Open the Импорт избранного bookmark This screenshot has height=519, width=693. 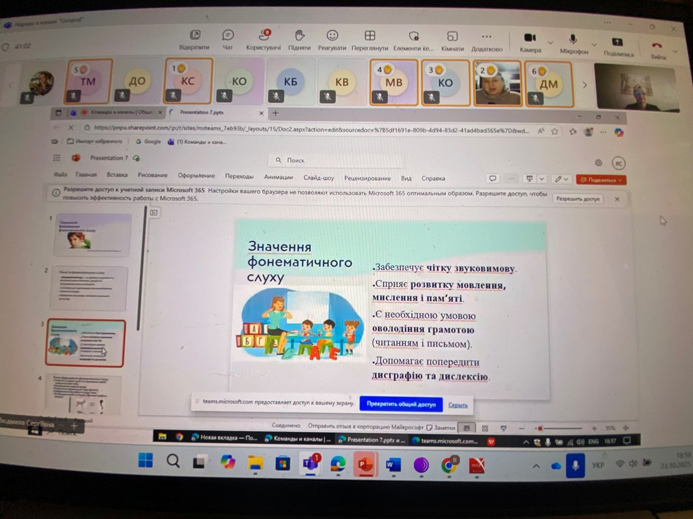pos(94,142)
